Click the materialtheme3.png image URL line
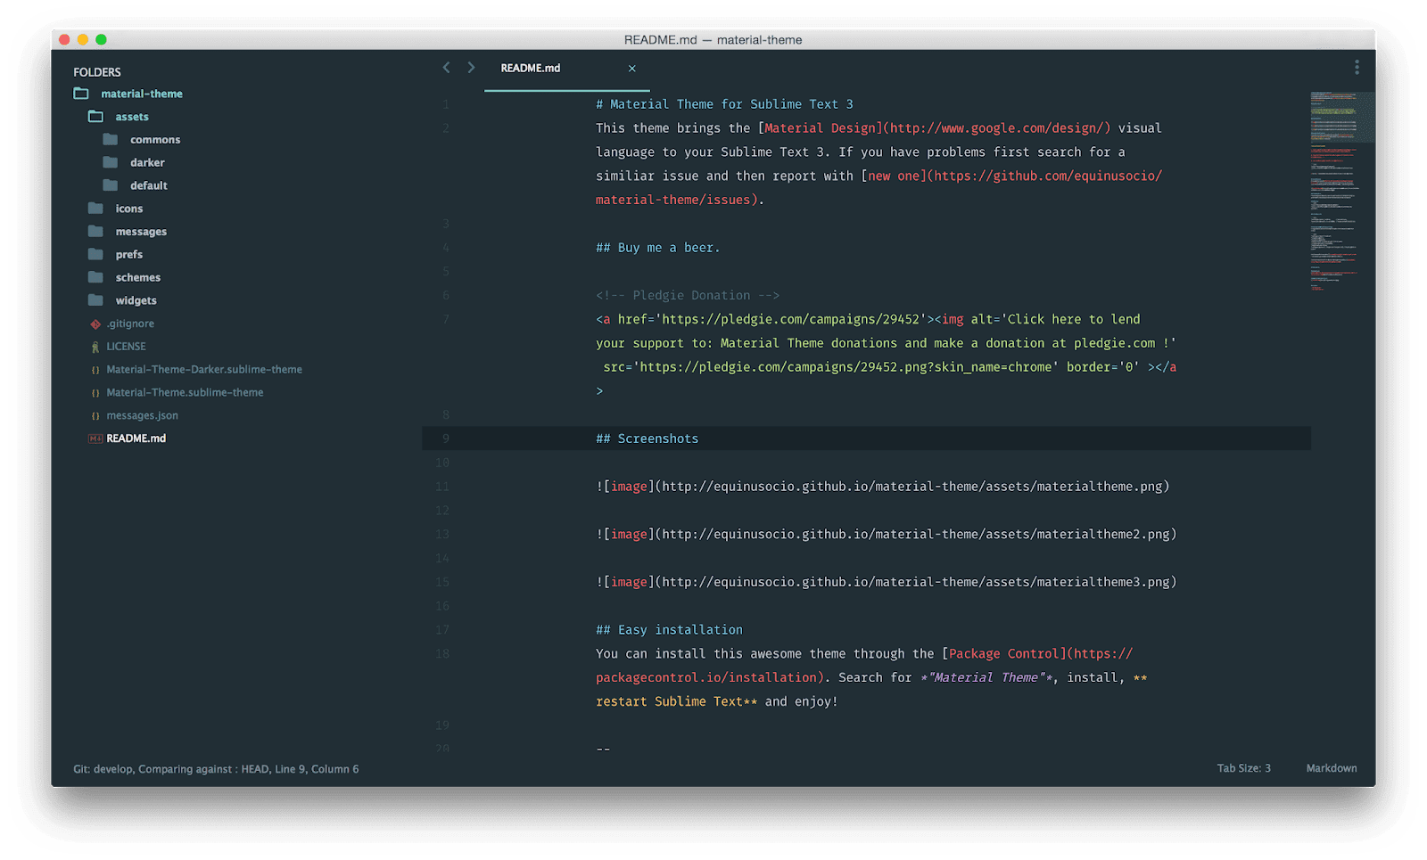Screen dimensions: 1427x860 pyautogui.click(x=887, y=582)
